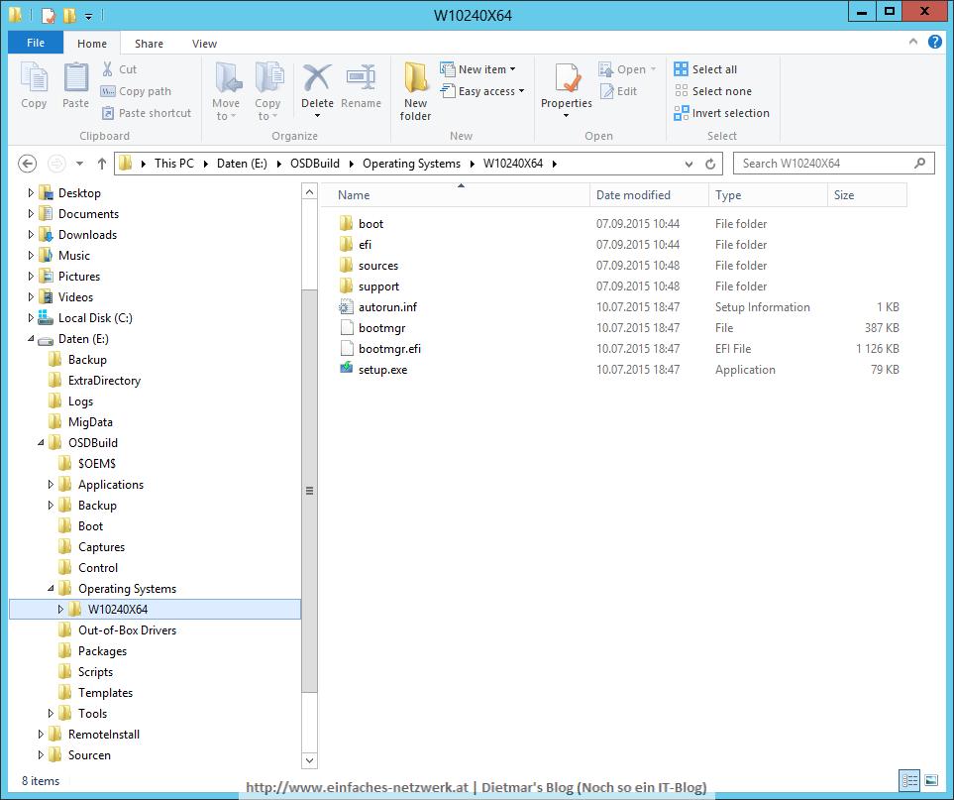Switch to Details view layout

(909, 780)
